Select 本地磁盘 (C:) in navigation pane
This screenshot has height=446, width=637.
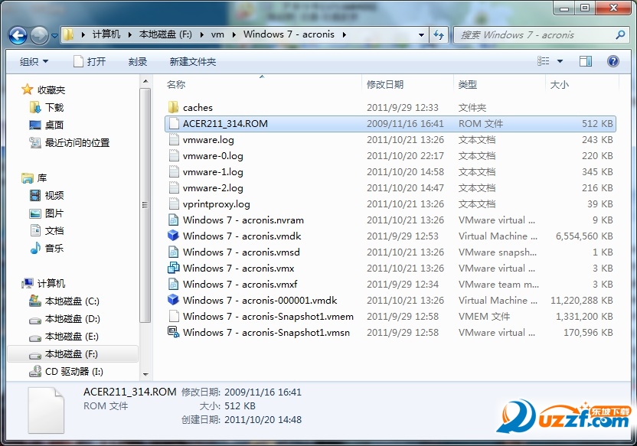[x=72, y=301]
